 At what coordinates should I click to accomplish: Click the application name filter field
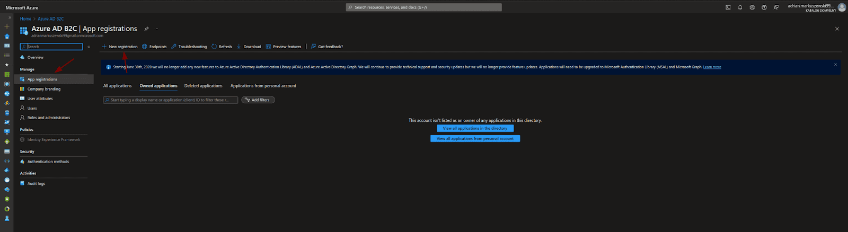pyautogui.click(x=170, y=100)
